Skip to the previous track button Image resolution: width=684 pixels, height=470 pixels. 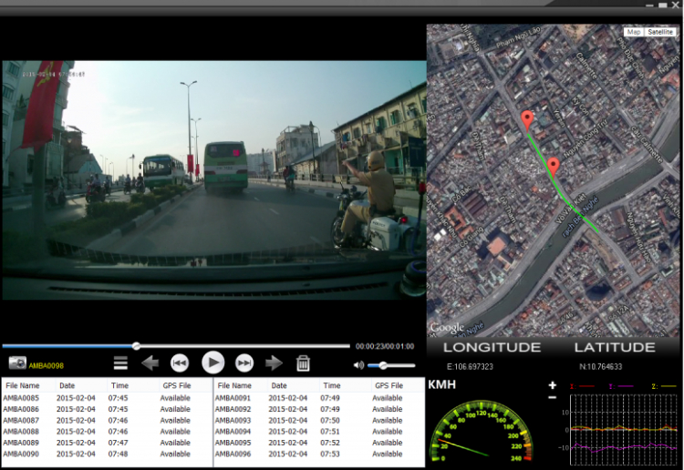[x=180, y=363]
